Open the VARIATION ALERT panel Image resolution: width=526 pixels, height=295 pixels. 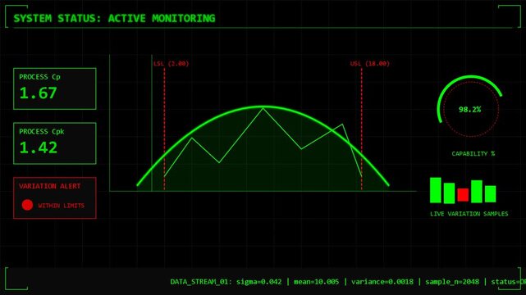55,197
